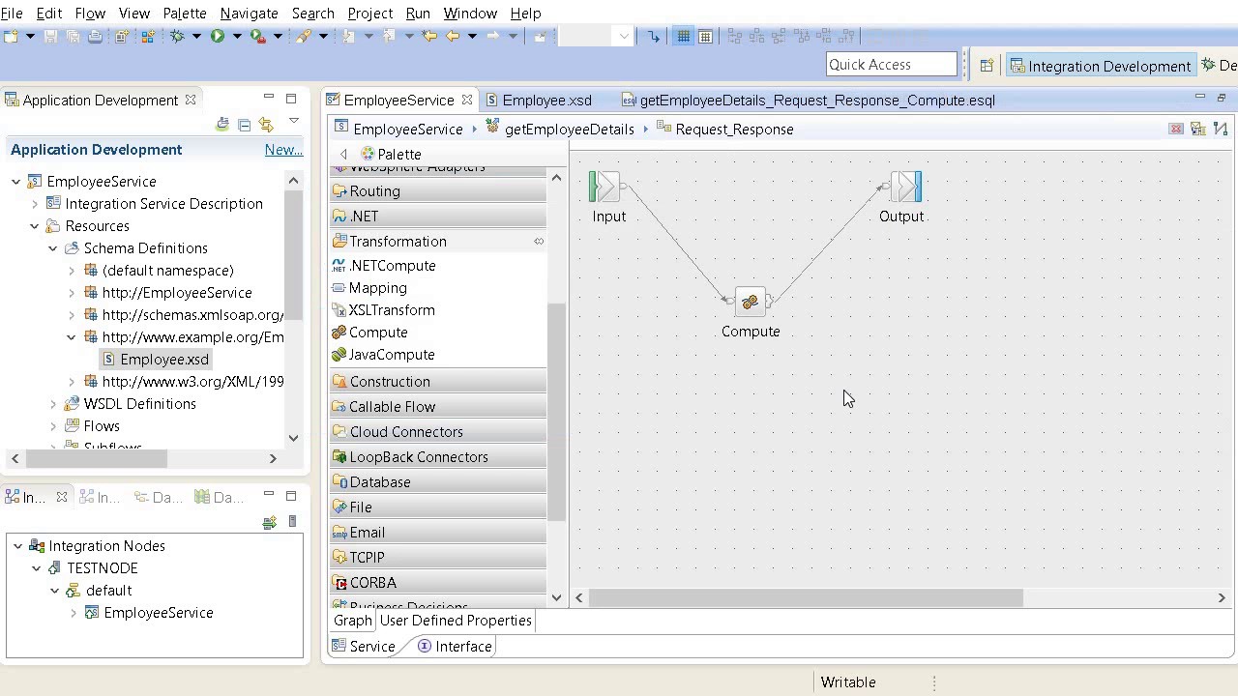
Task: Expand the Routing palette drawer
Action: pyautogui.click(x=438, y=191)
